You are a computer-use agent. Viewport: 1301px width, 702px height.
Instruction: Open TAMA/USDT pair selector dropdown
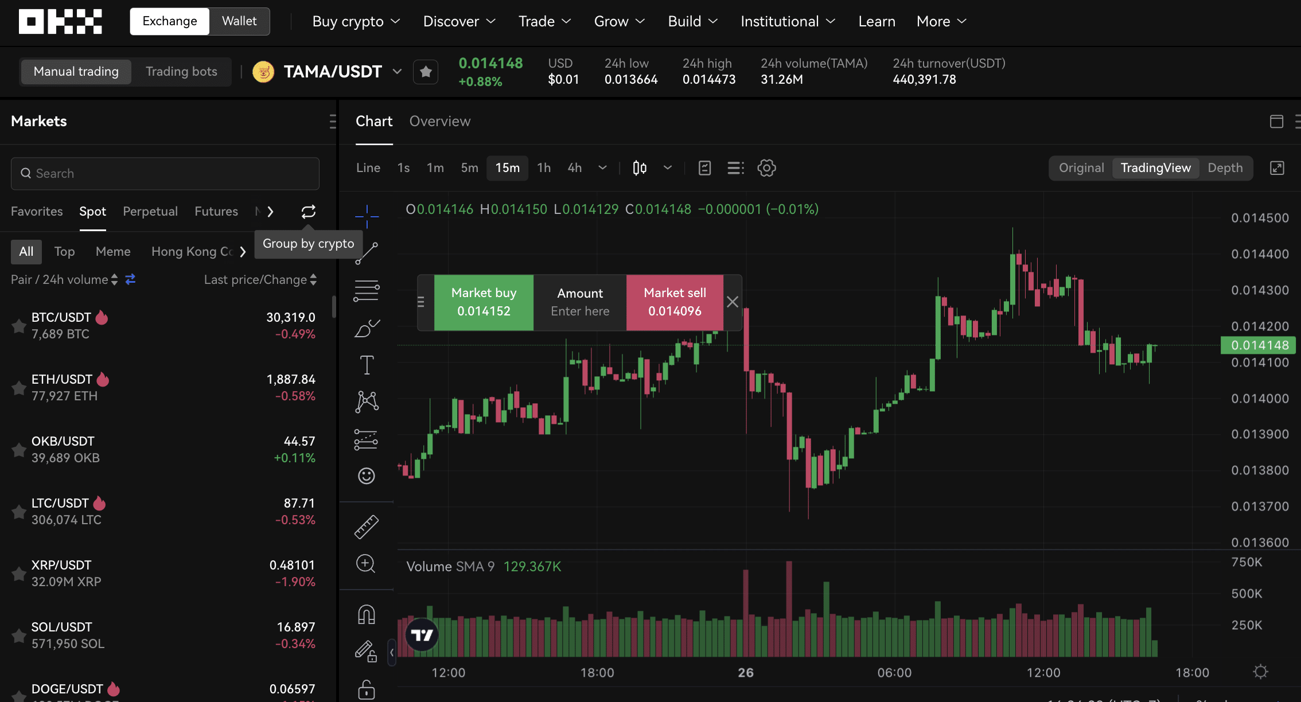tap(397, 72)
